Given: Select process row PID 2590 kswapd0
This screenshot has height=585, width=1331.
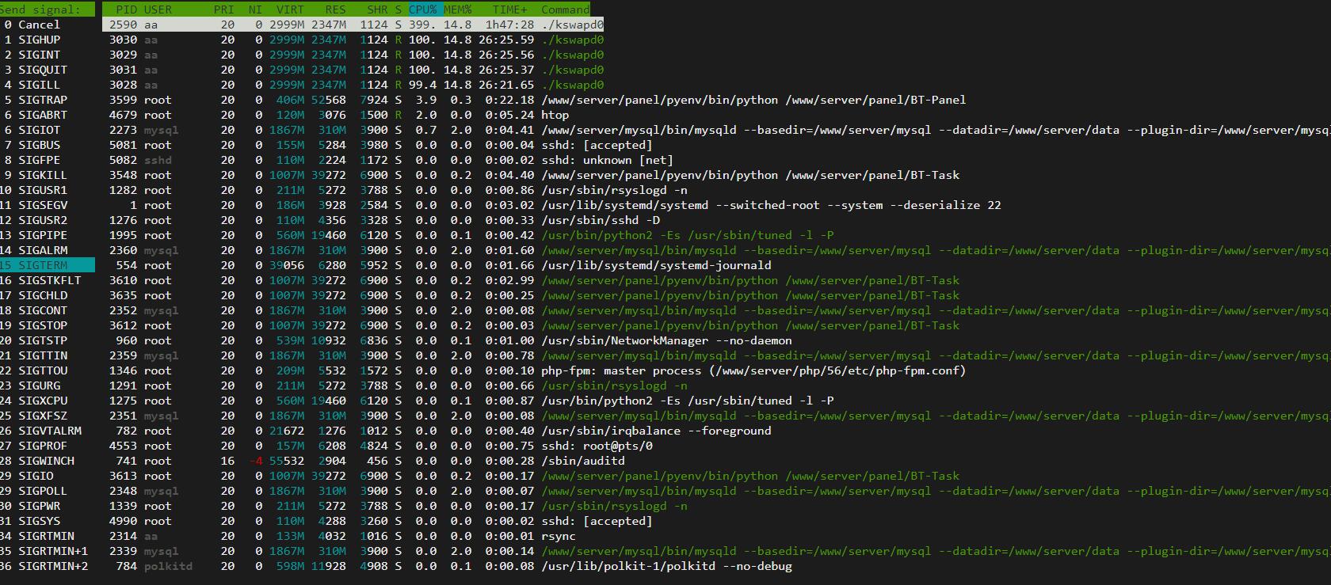Looking at the screenshot, I should (x=353, y=25).
